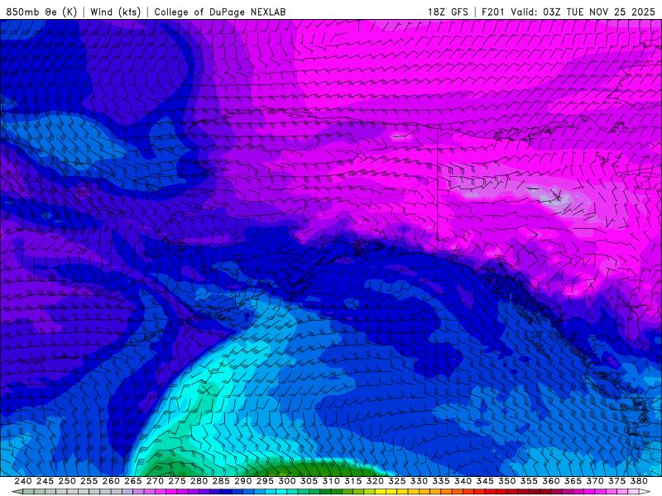Click the 260 value on the color scale

(111, 481)
